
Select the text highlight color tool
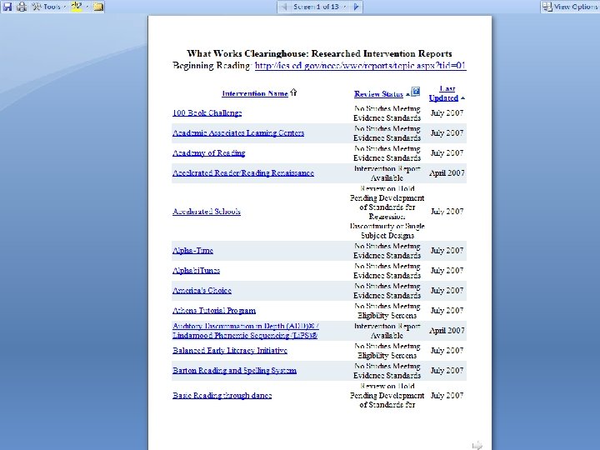77,7
